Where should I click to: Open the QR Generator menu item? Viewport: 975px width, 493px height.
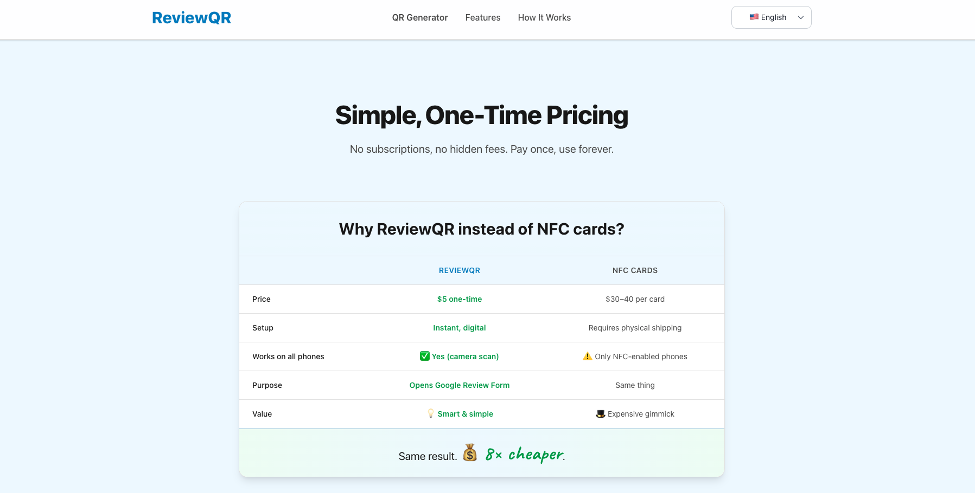pyautogui.click(x=419, y=17)
